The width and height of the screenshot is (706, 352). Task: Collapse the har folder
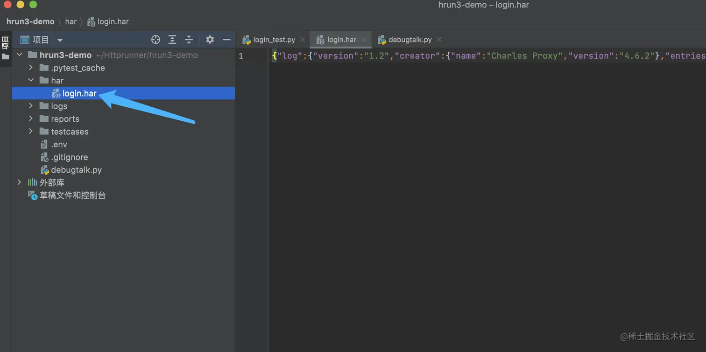tap(31, 80)
